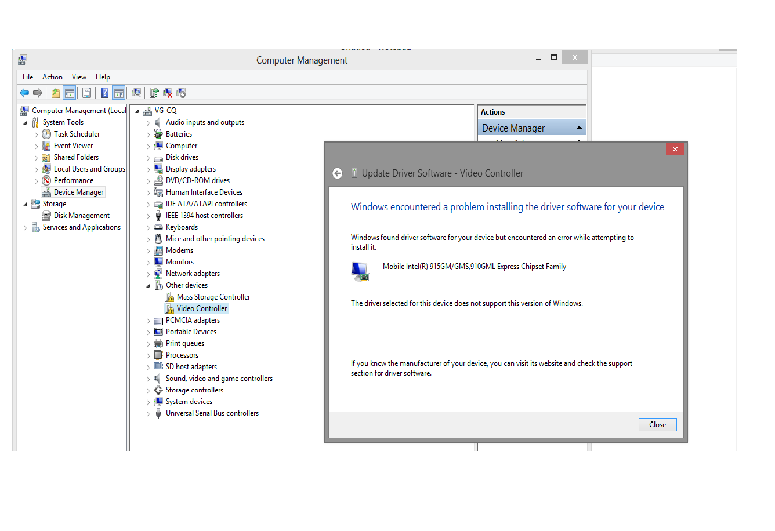Select System devices entry

click(189, 402)
